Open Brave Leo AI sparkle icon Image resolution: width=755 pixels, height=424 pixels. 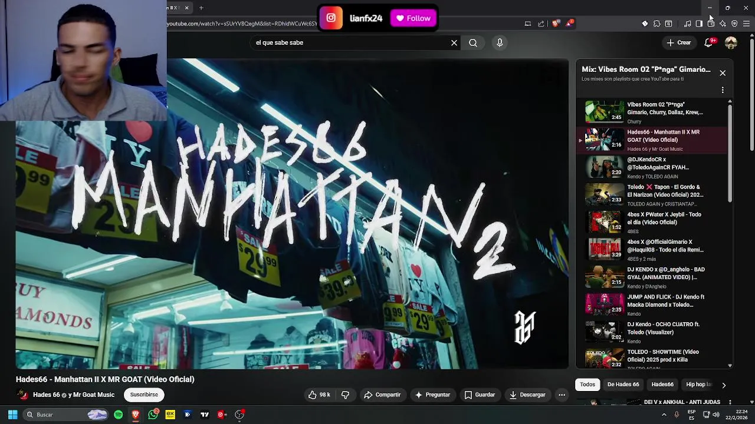[723, 24]
